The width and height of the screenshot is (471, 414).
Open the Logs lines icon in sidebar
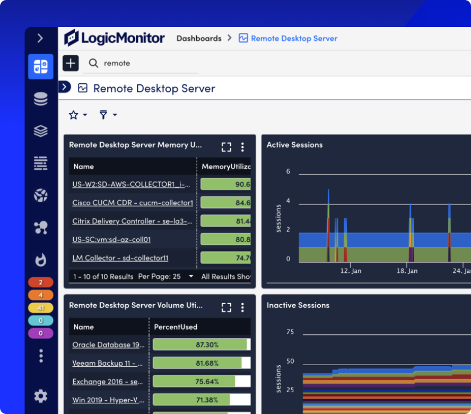40,163
